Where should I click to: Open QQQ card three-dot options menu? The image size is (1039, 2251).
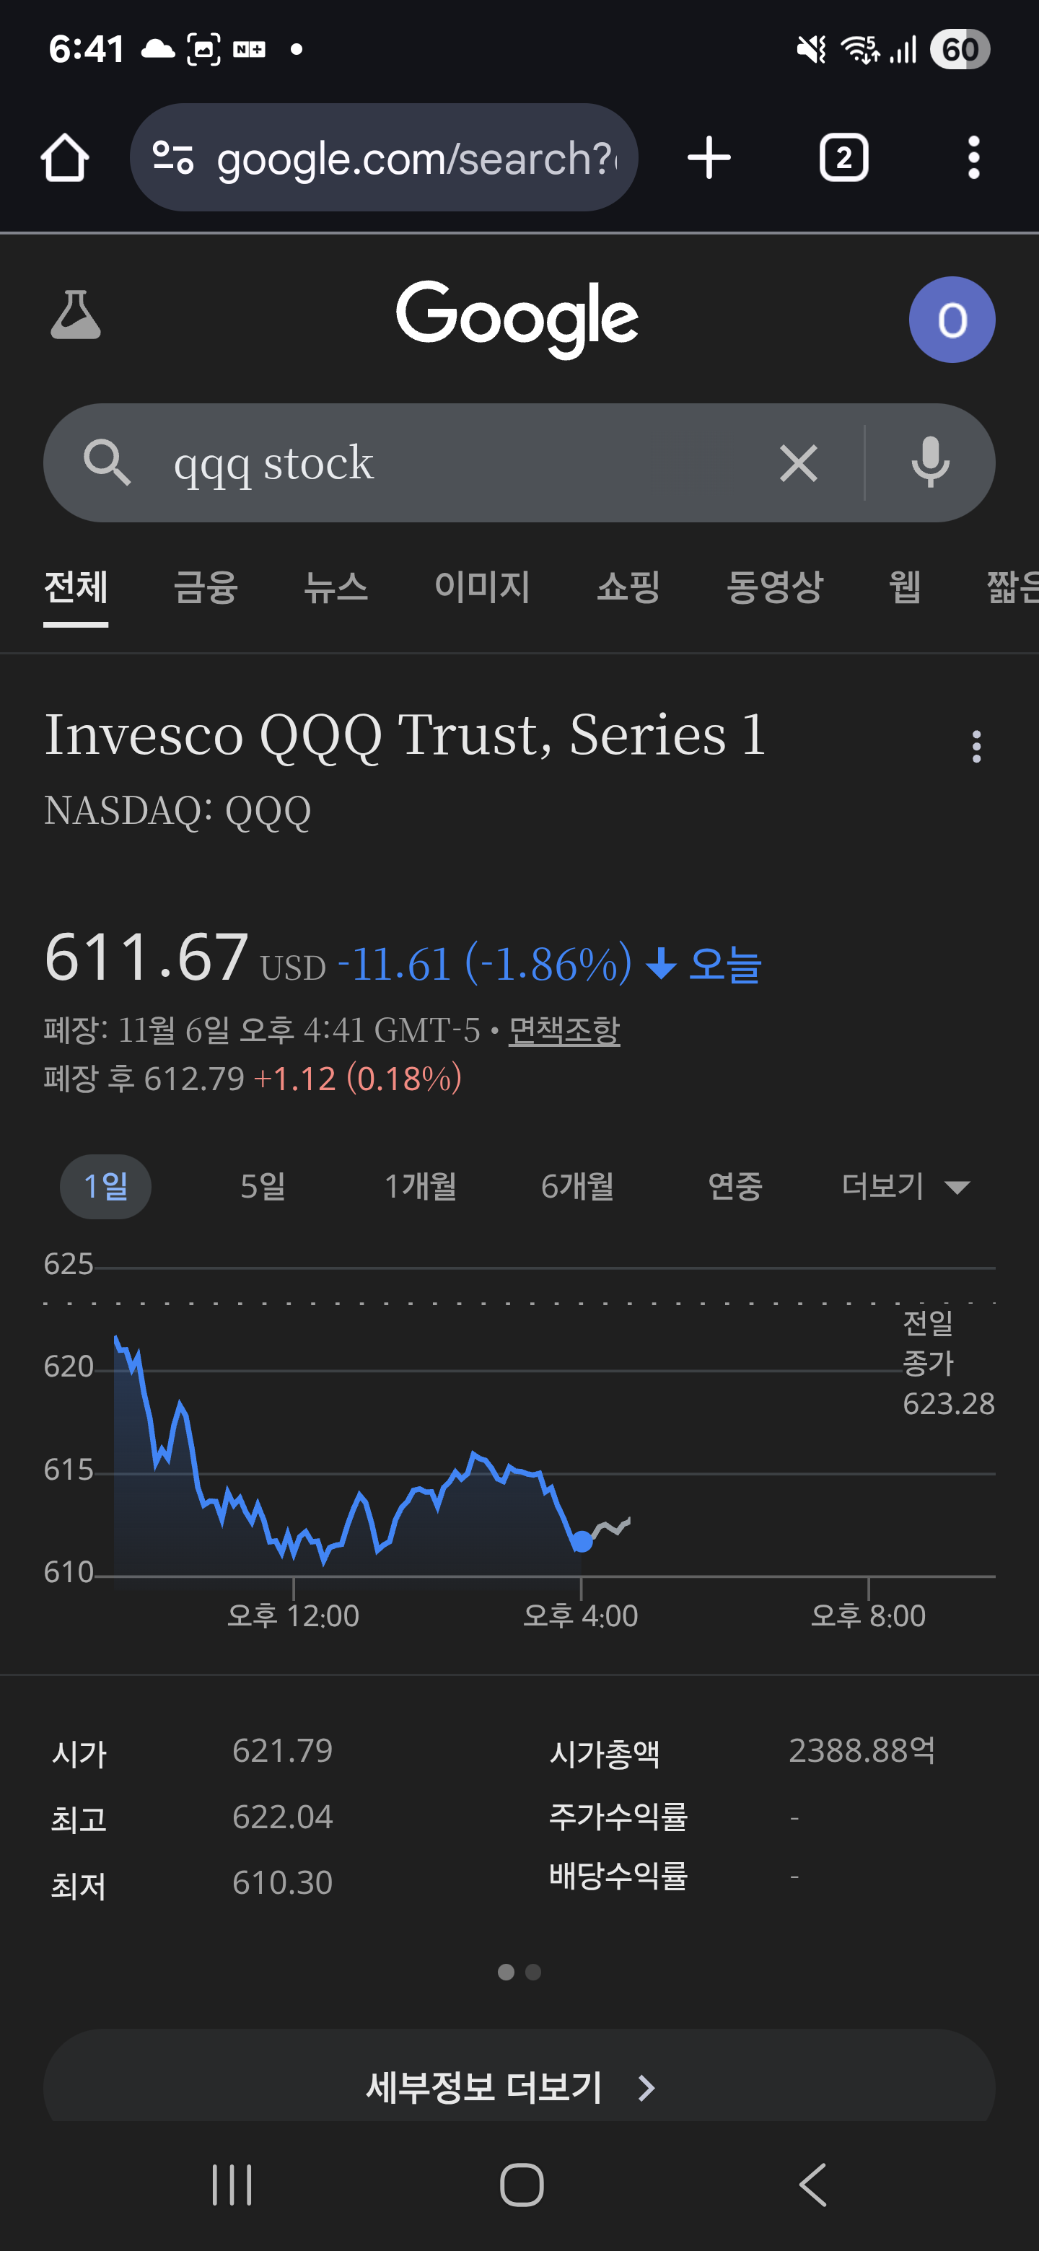pyautogui.click(x=976, y=746)
